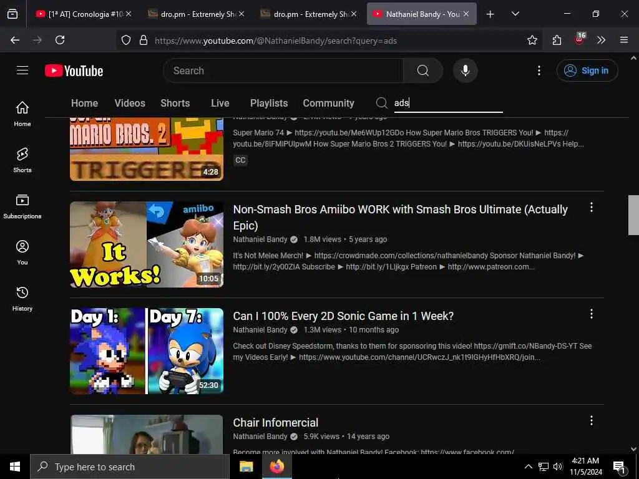Click the YouTube search magnifier button
Image resolution: width=639 pixels, height=479 pixels.
pyautogui.click(x=423, y=70)
